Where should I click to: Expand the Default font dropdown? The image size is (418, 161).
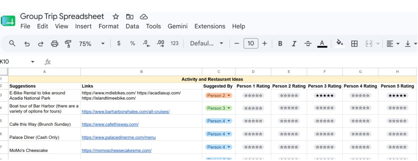221,43
